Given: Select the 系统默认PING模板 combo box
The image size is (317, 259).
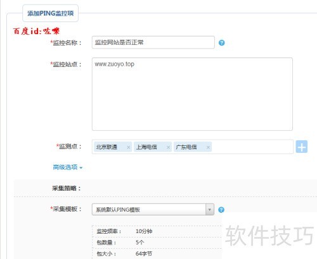Looking at the screenshot, I should 153,210.
